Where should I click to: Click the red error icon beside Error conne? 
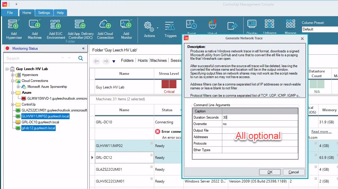[x=157, y=131]
